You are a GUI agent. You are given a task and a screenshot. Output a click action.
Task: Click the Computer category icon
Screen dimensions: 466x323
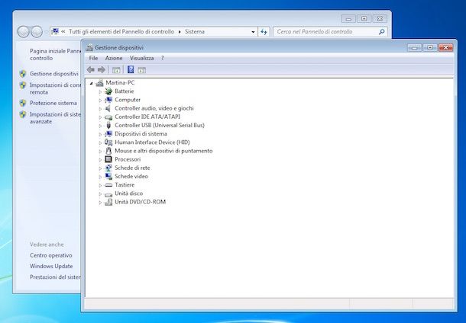pos(108,100)
